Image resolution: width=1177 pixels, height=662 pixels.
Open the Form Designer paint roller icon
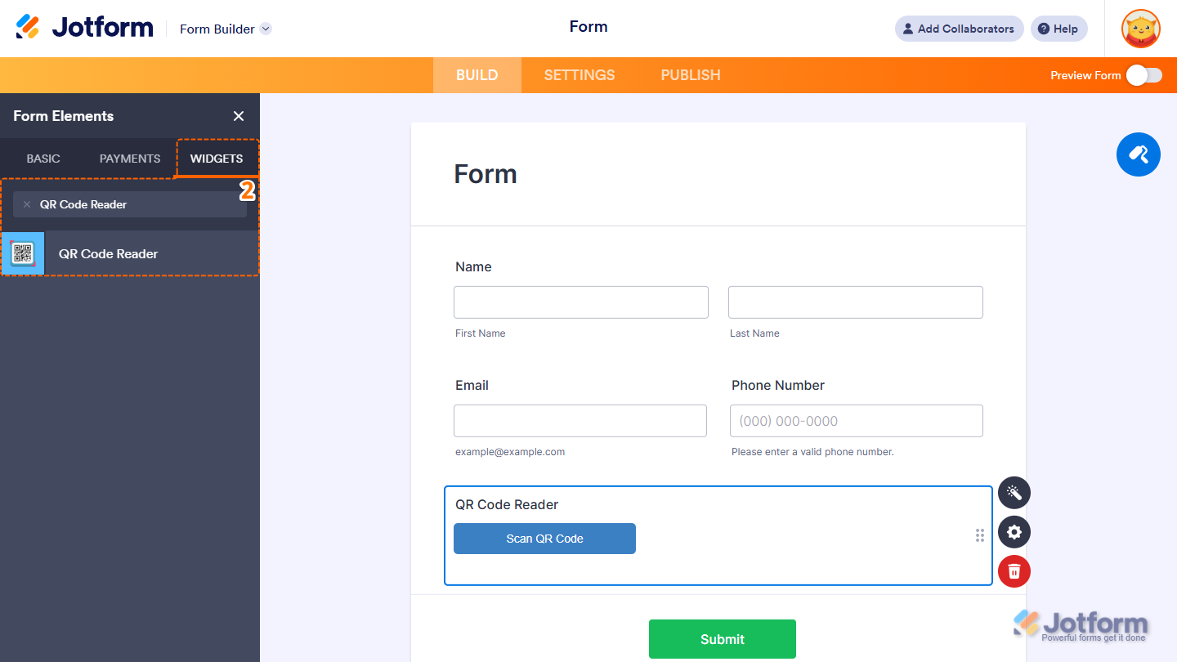[1138, 154]
